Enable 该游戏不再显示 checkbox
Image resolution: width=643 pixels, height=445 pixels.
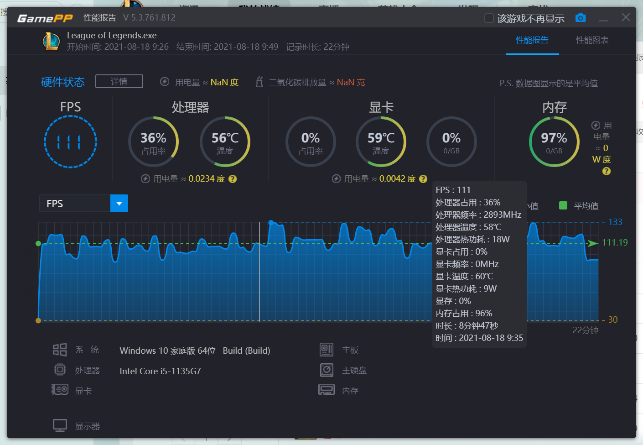point(489,18)
